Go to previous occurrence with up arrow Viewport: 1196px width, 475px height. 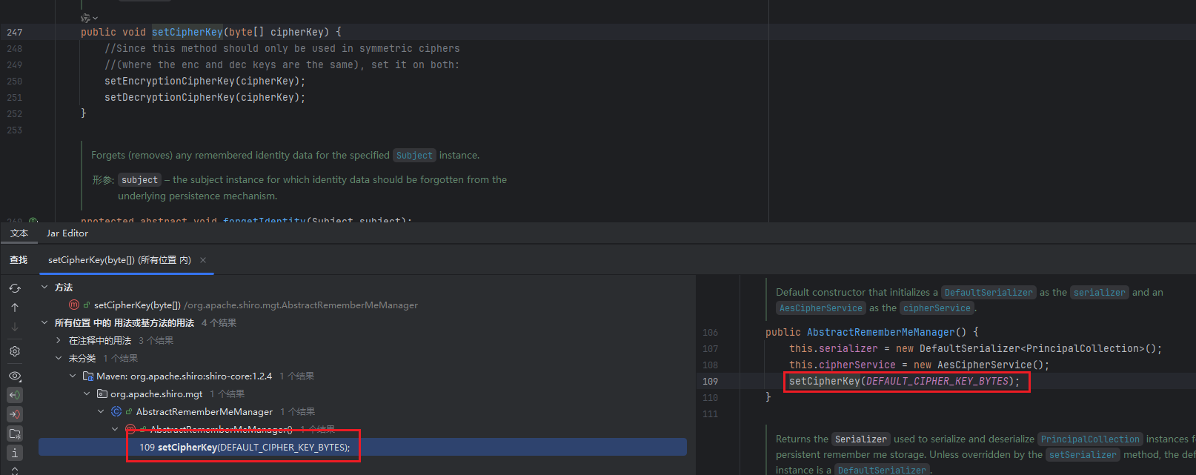coord(15,308)
